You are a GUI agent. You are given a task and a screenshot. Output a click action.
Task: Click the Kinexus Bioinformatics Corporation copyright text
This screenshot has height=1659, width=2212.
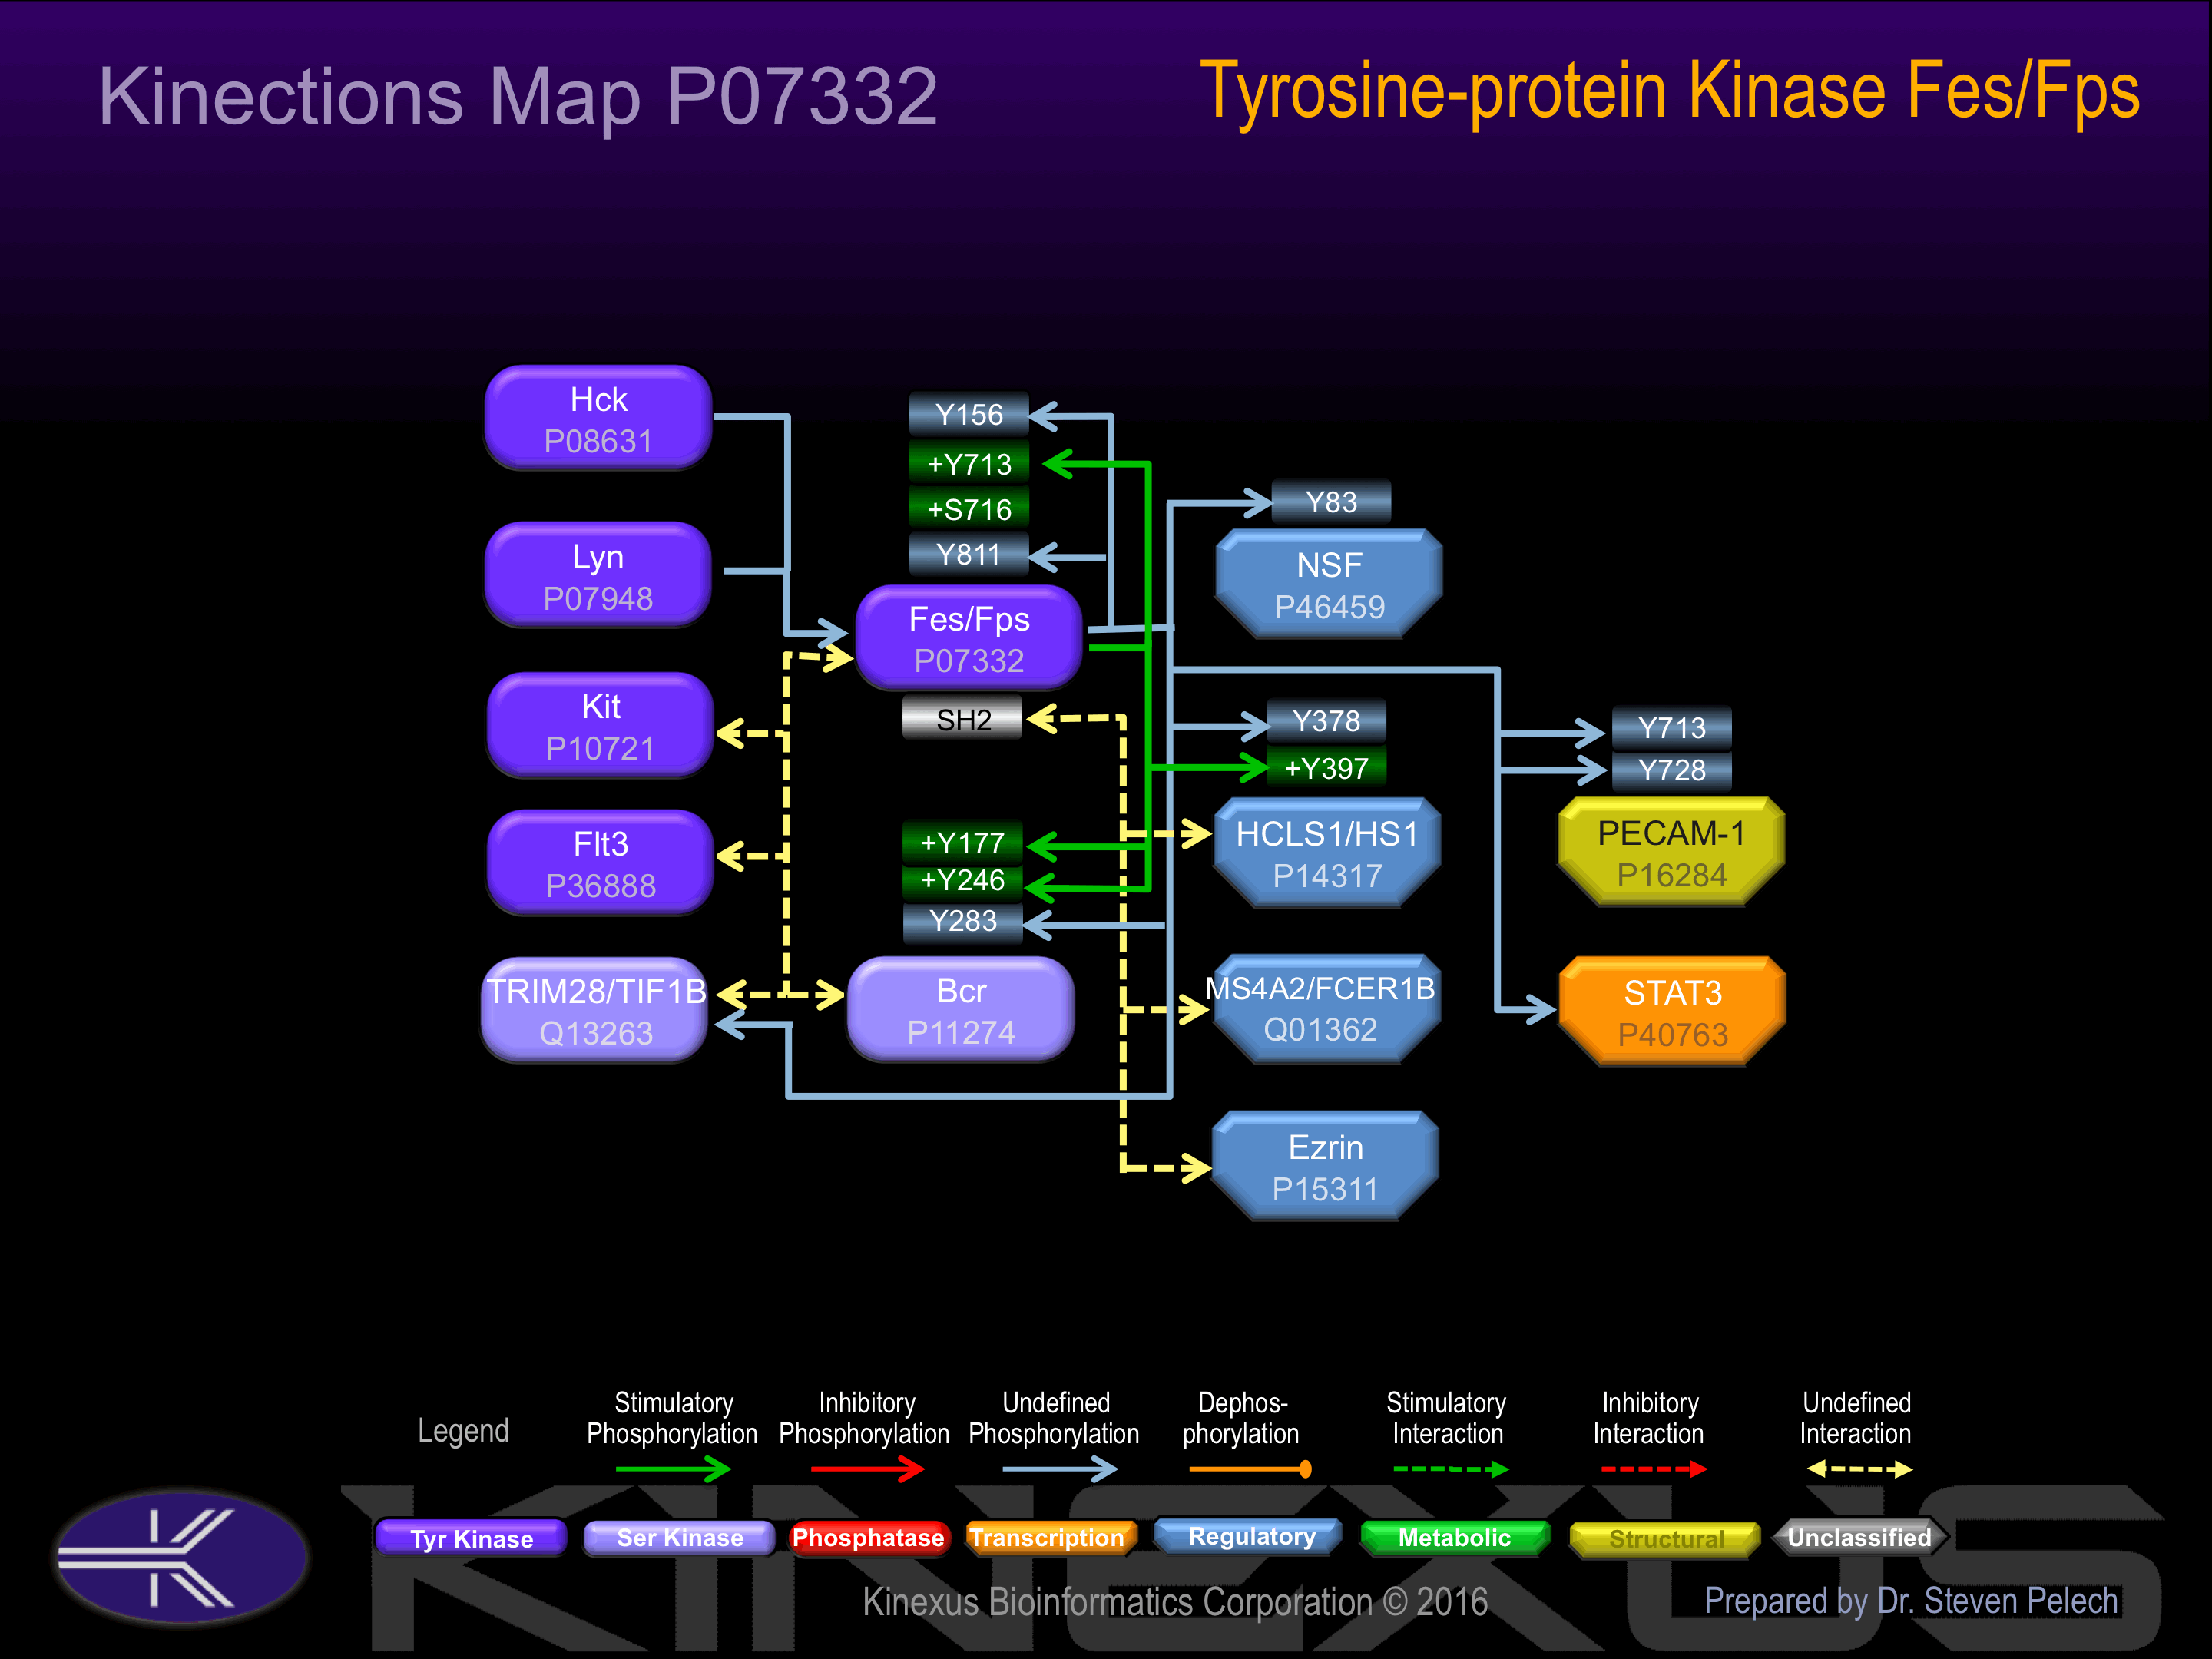[1175, 1602]
